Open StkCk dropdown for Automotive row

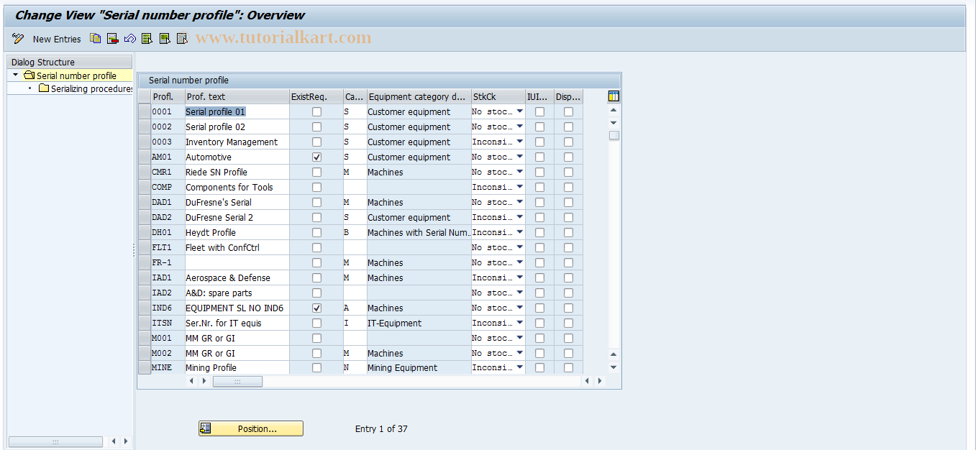[519, 157]
